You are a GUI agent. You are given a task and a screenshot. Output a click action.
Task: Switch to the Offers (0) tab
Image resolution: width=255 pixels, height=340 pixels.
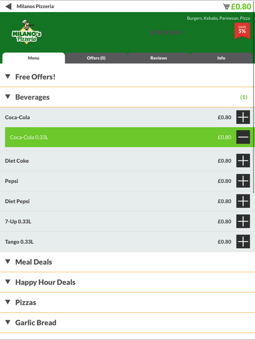96,58
